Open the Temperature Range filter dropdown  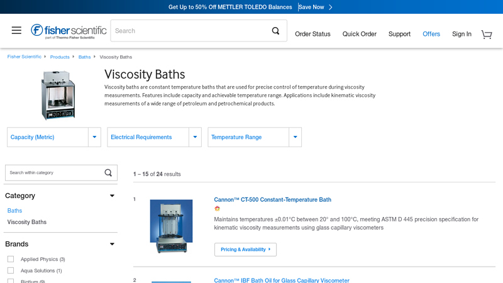point(255,137)
